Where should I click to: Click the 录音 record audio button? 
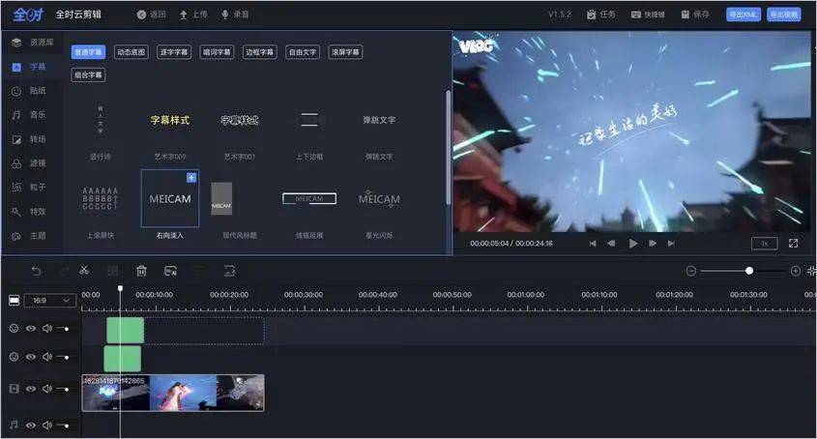235,15
